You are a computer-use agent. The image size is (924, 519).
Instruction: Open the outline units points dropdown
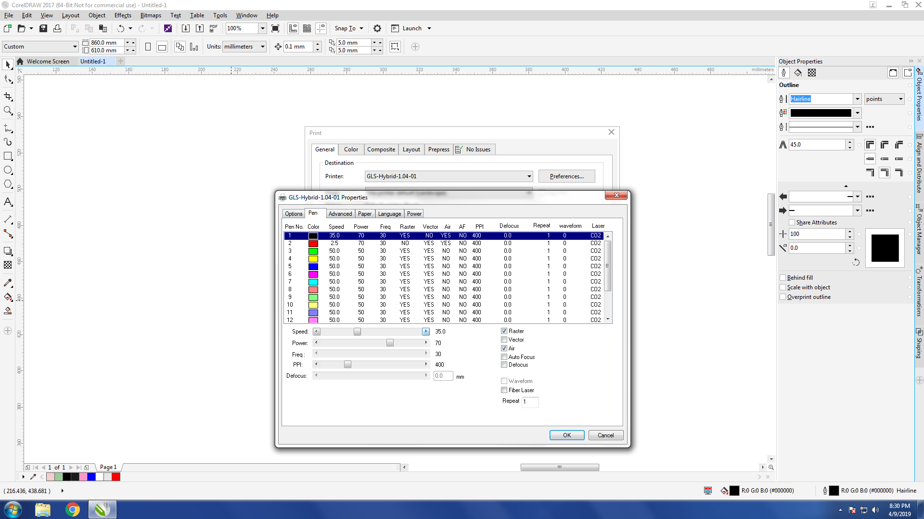tap(900, 99)
